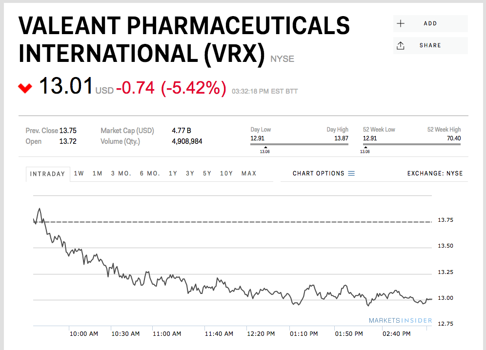Click the SHARE button label
Screen dimensions: 486x350
tap(430, 45)
